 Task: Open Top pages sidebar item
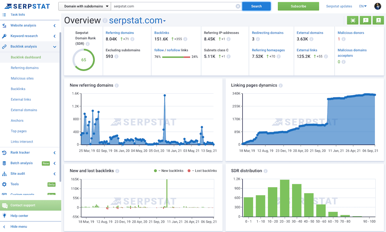coord(19,131)
